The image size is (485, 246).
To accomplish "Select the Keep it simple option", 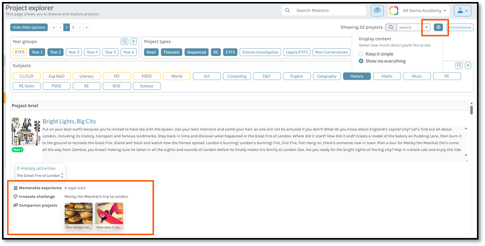I will (x=361, y=54).
